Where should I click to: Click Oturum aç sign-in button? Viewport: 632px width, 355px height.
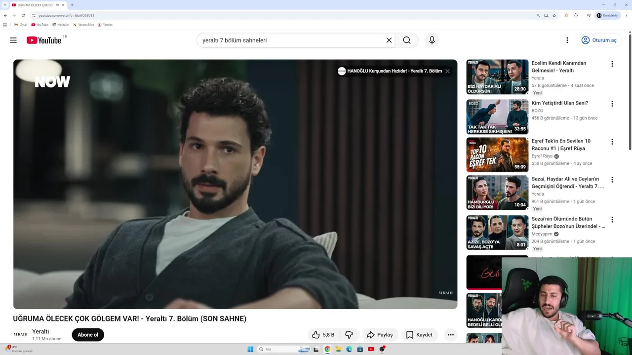[599, 40]
